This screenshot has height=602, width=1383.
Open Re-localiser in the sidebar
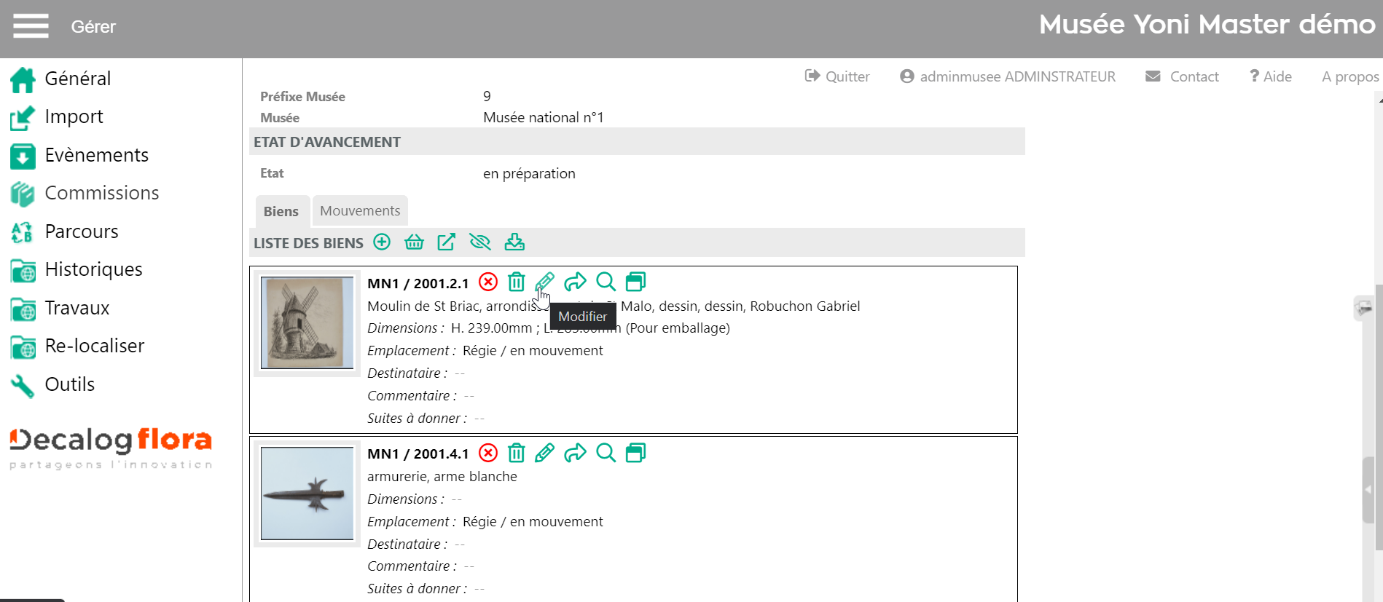pos(94,346)
